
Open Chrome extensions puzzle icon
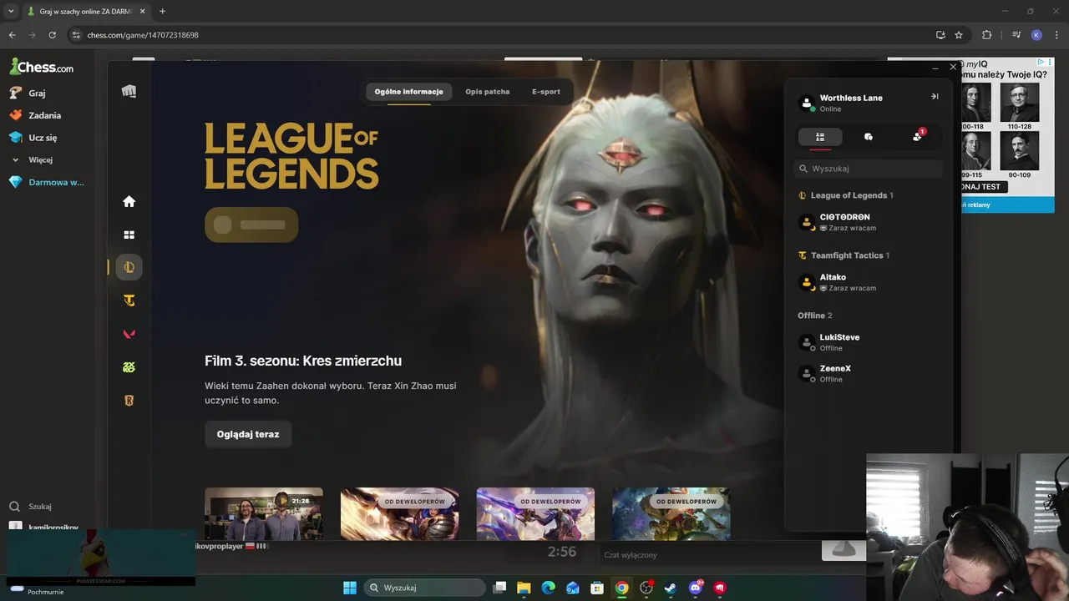click(x=987, y=35)
